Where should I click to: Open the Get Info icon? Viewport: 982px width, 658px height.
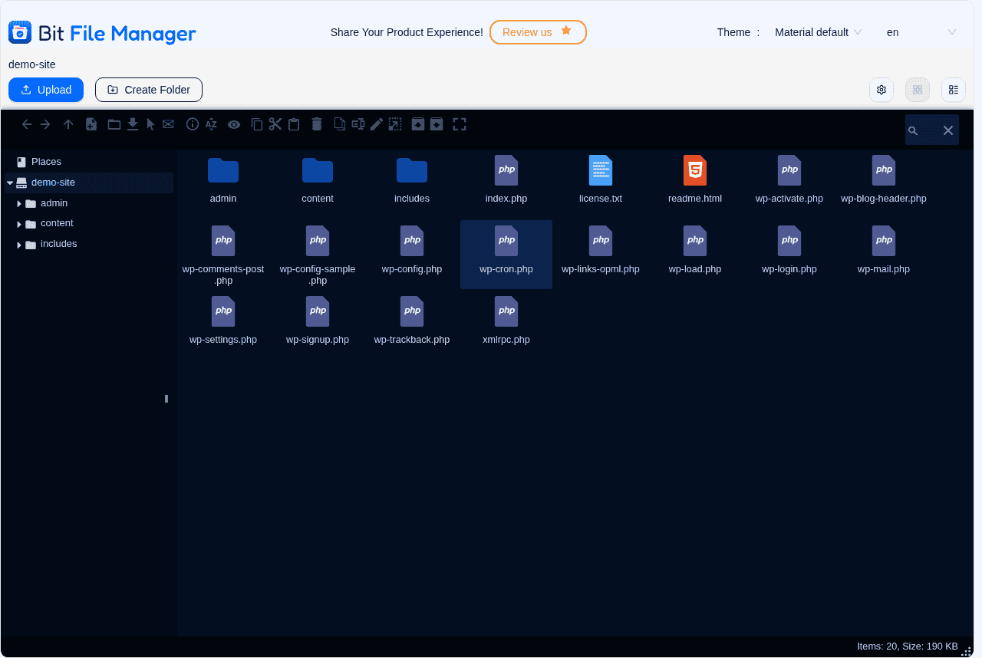click(x=193, y=124)
